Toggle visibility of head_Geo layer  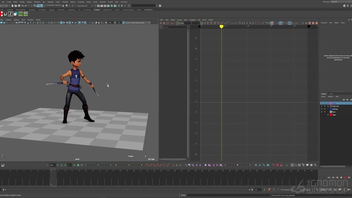(x=322, y=105)
